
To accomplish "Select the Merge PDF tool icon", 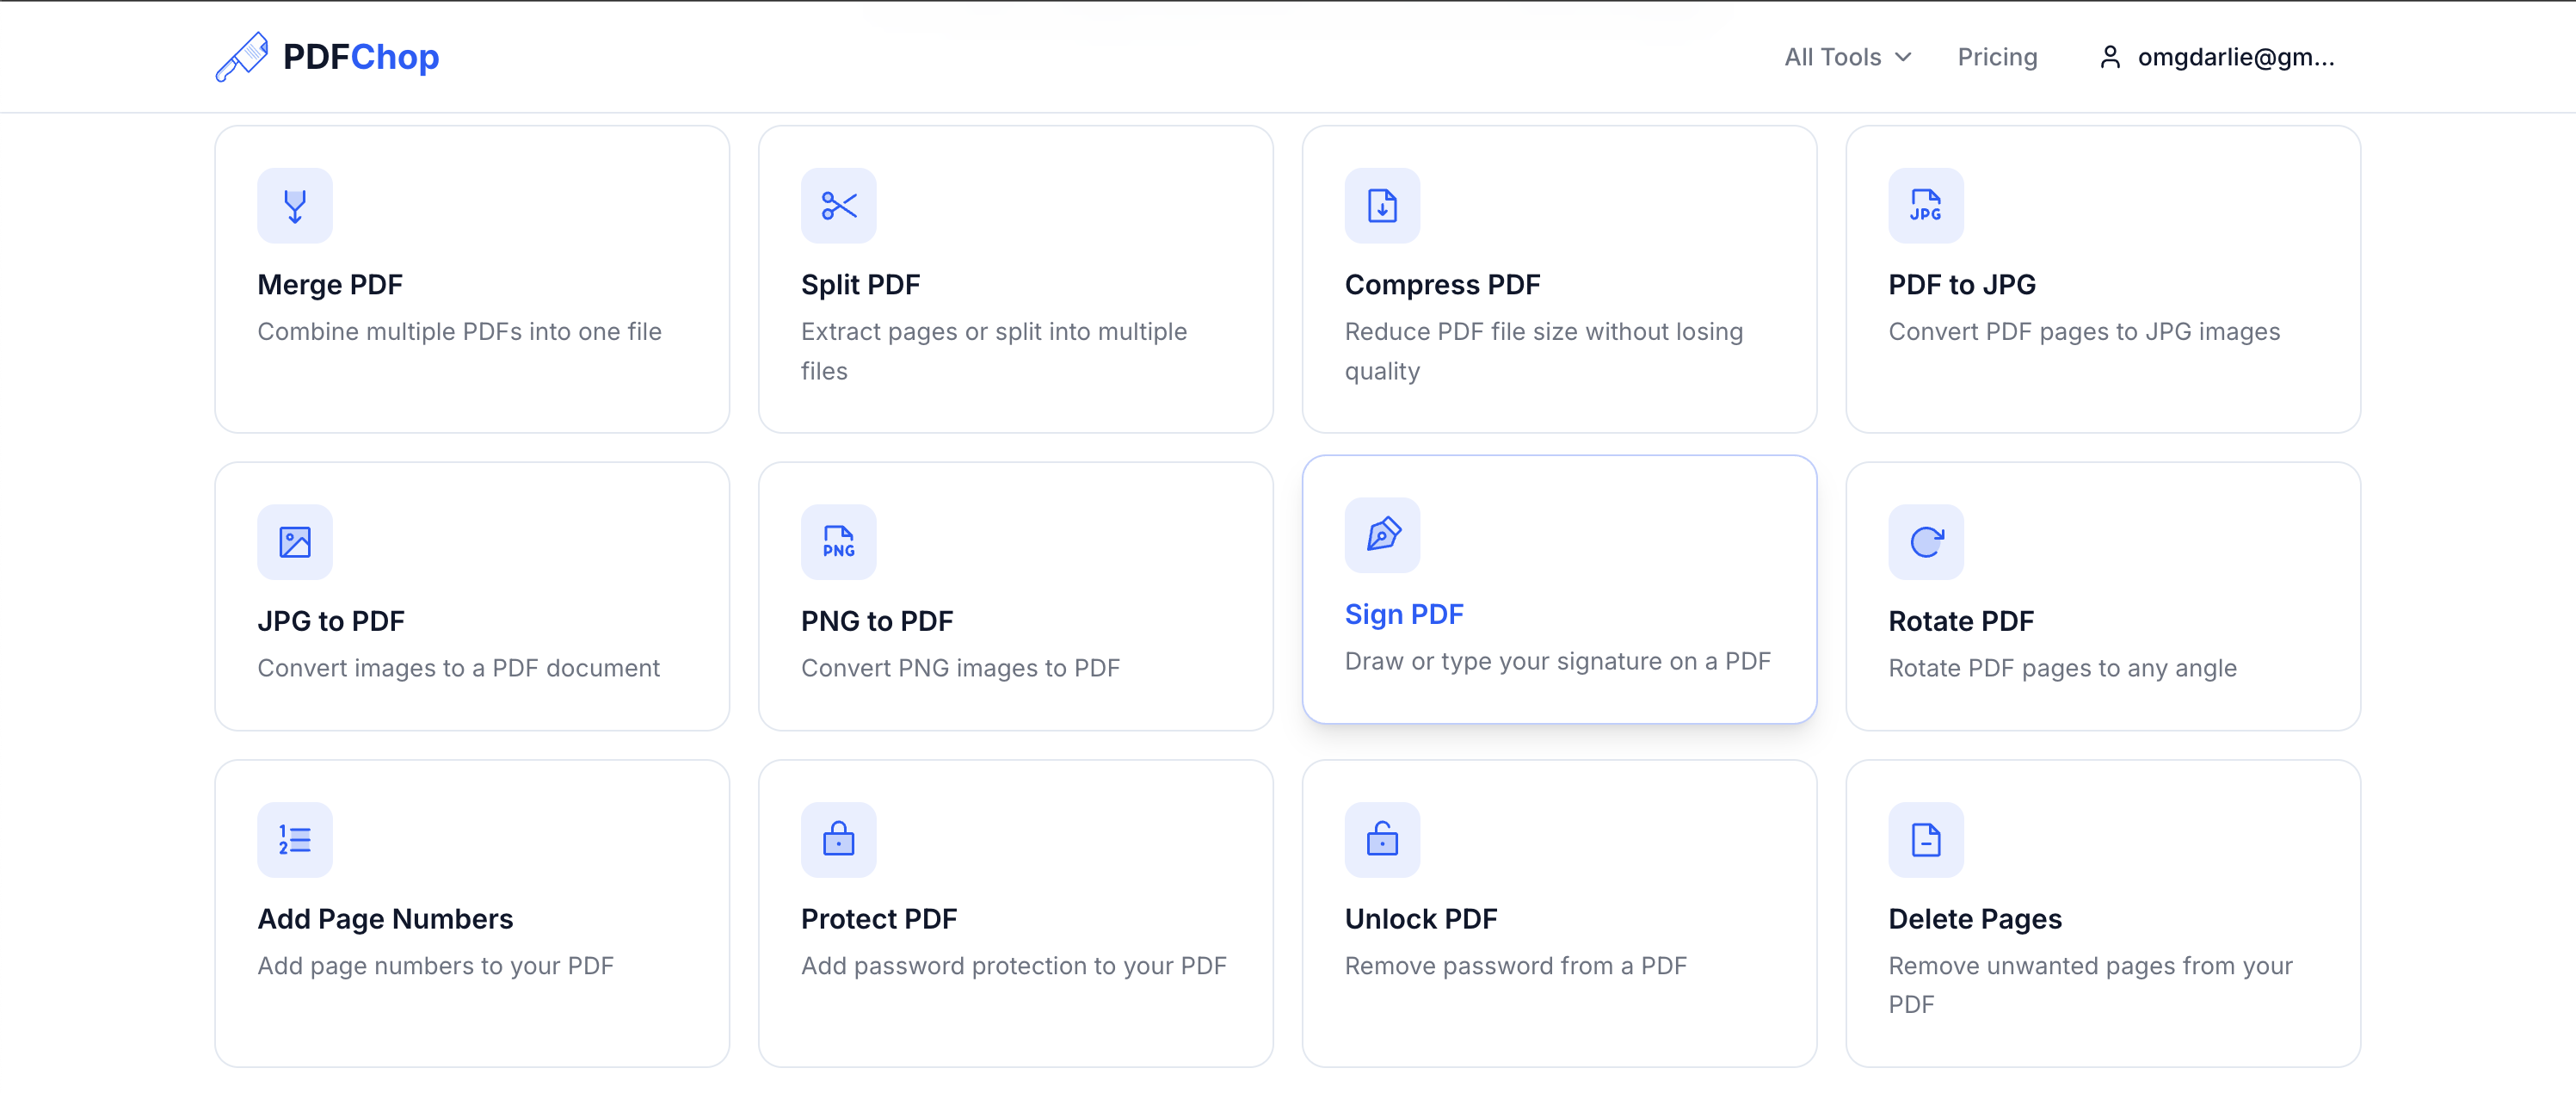I will coord(294,206).
